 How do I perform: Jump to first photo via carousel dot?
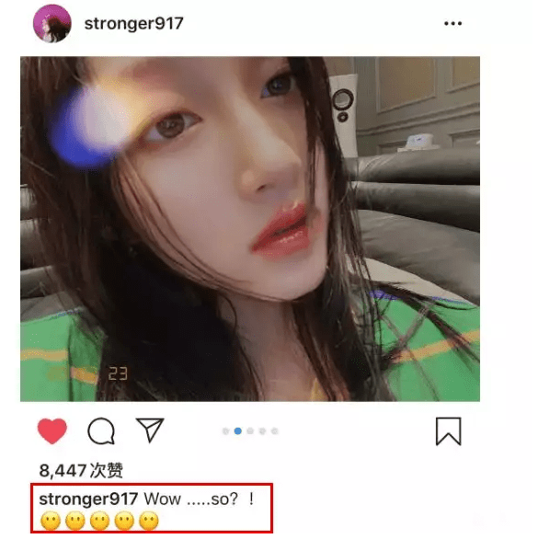[x=225, y=431]
